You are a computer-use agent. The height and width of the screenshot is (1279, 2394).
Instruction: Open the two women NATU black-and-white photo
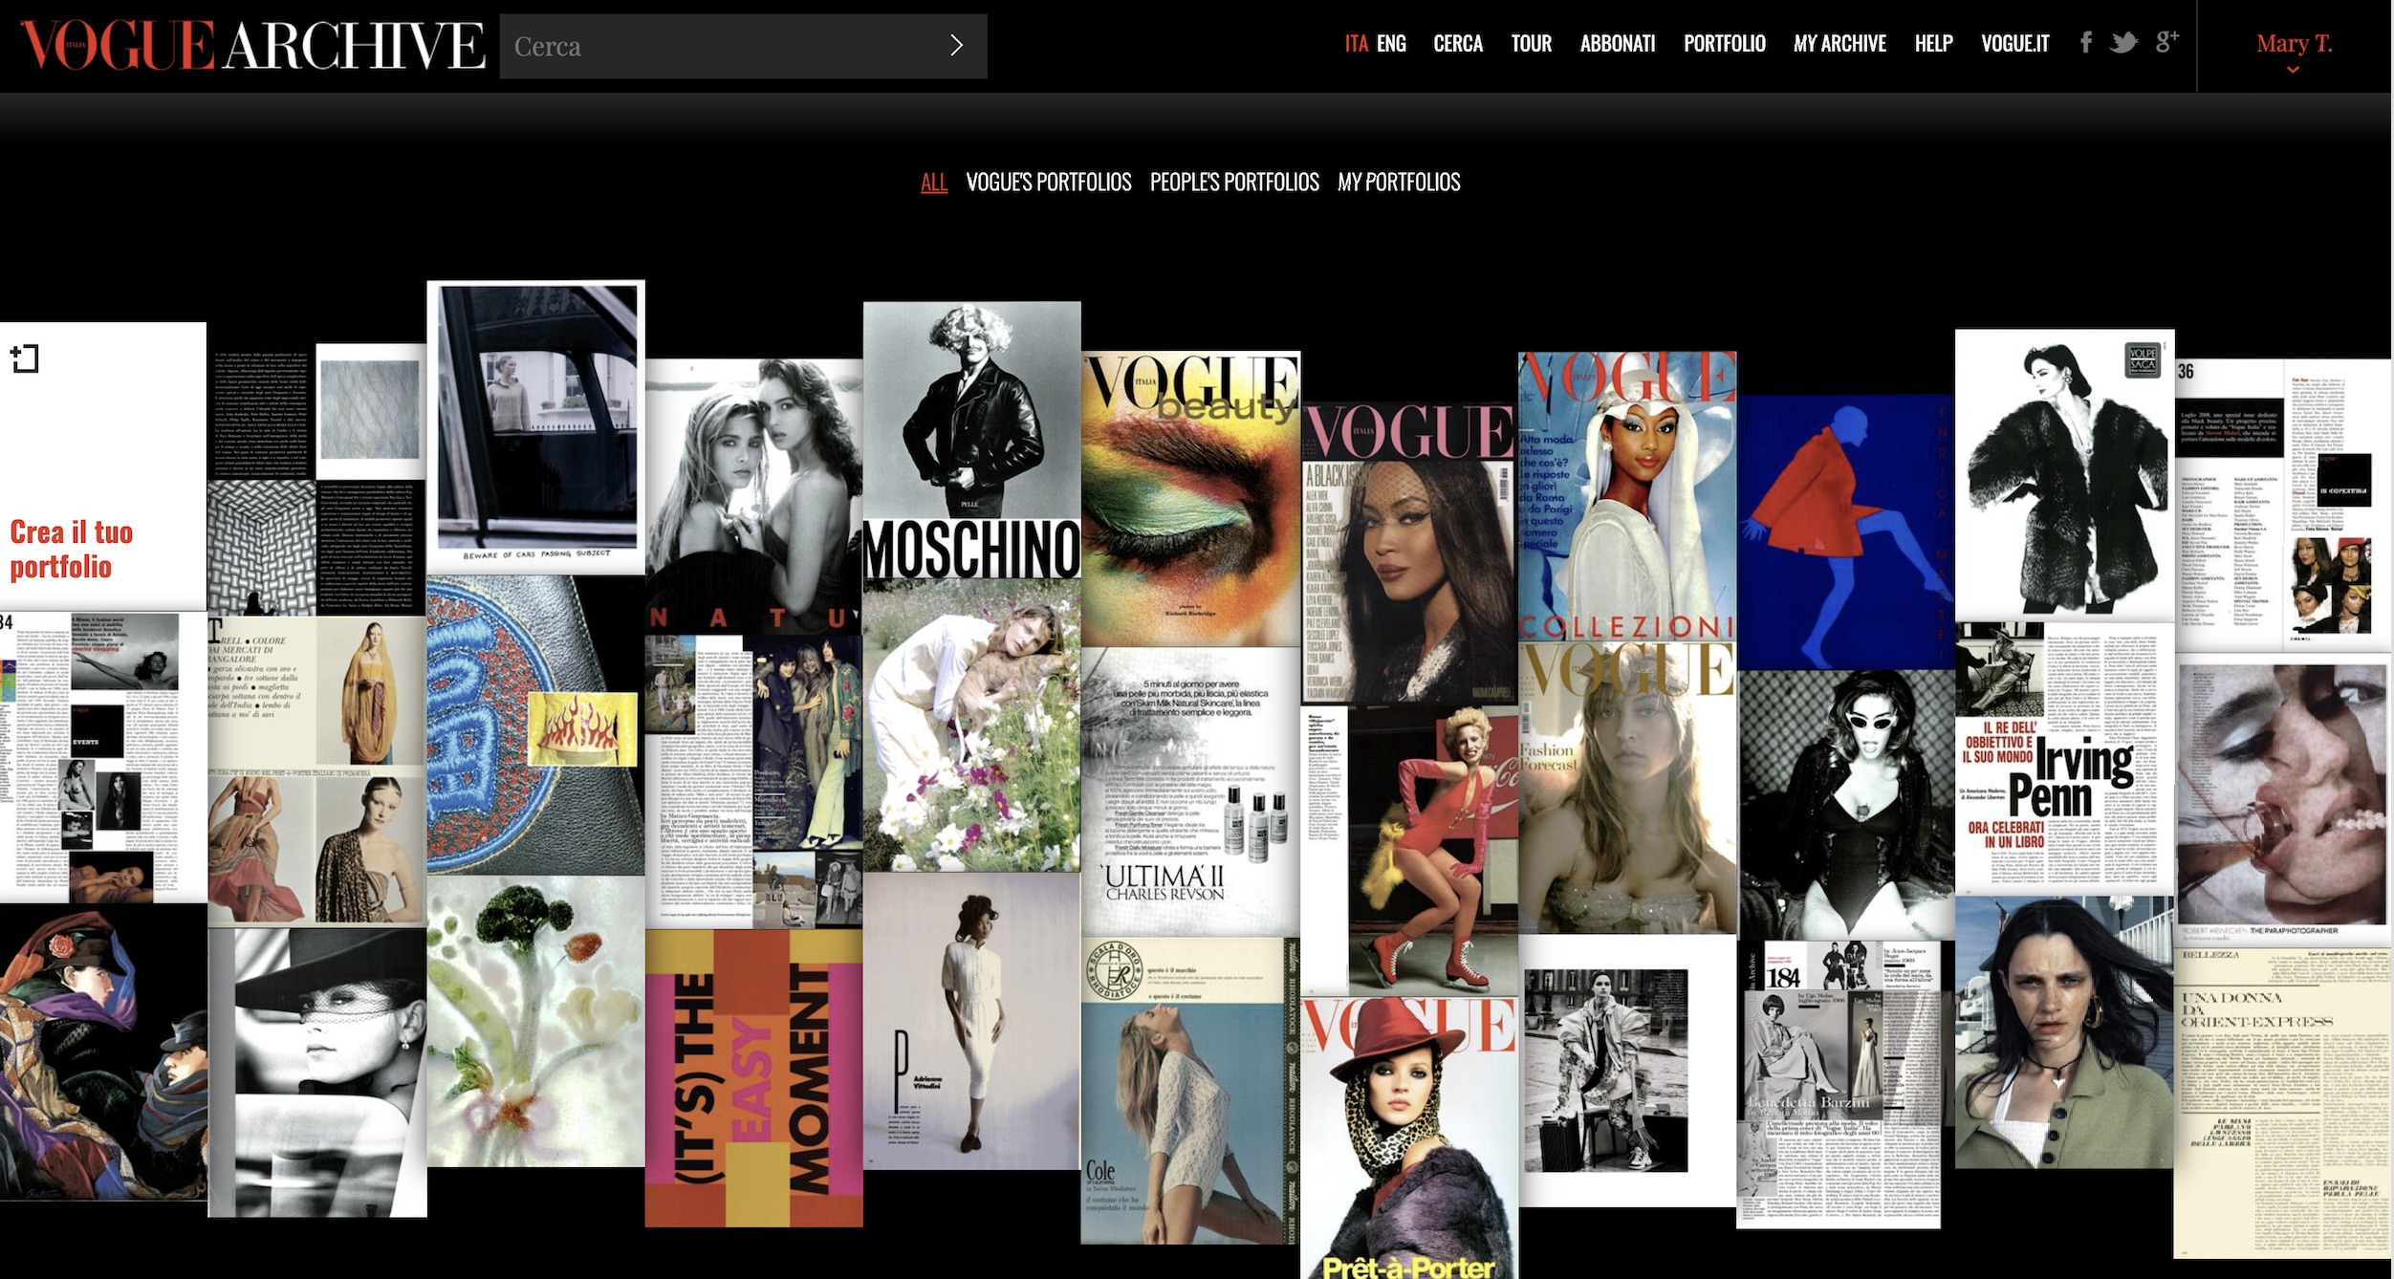tap(753, 497)
